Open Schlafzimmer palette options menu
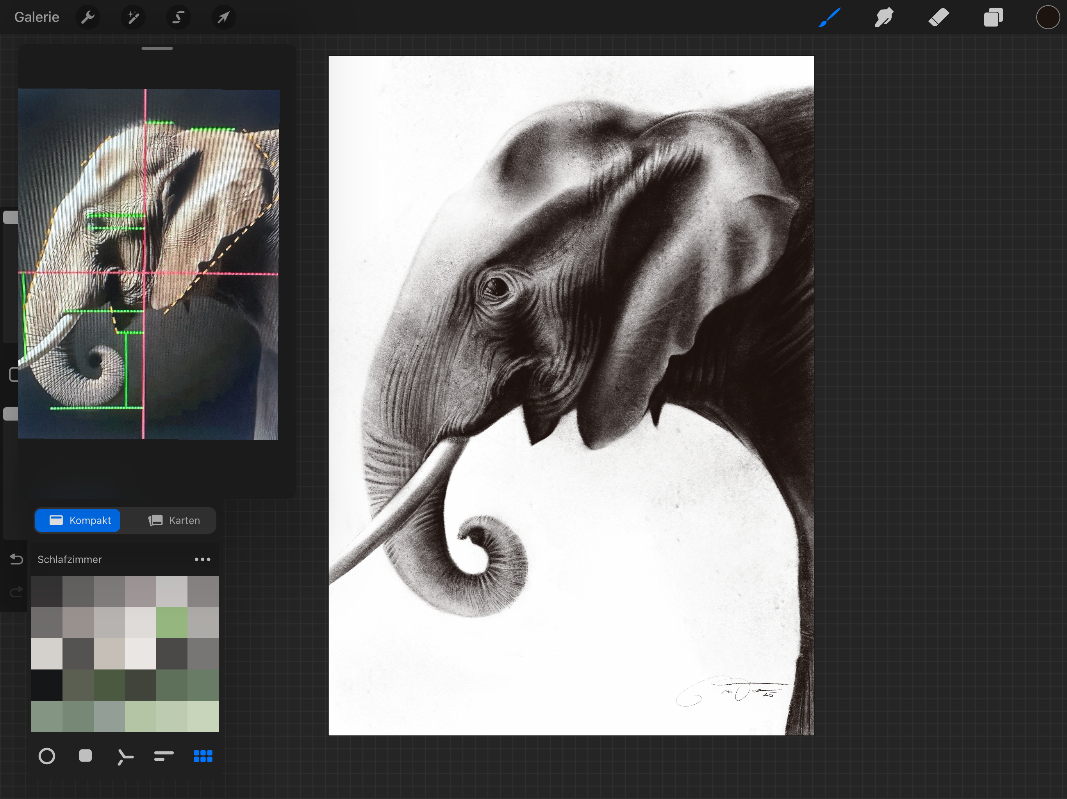Viewport: 1067px width, 799px height. point(202,559)
